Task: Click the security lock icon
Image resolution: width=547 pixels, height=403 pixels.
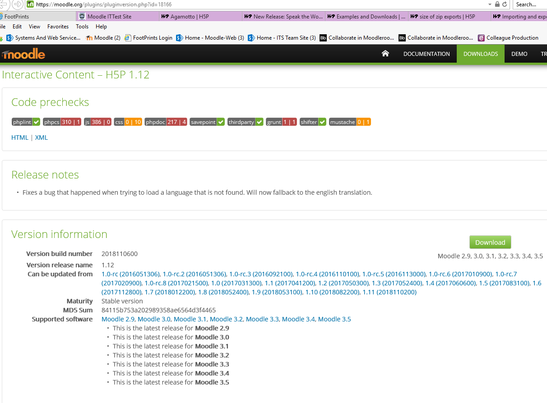Action: 497,5
